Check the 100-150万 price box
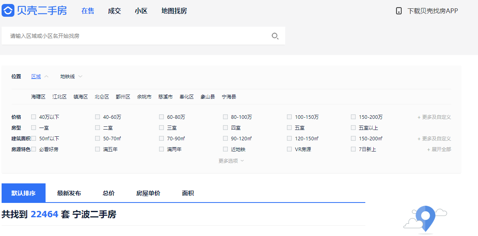The width and height of the screenshot is (478, 236). pos(289,117)
